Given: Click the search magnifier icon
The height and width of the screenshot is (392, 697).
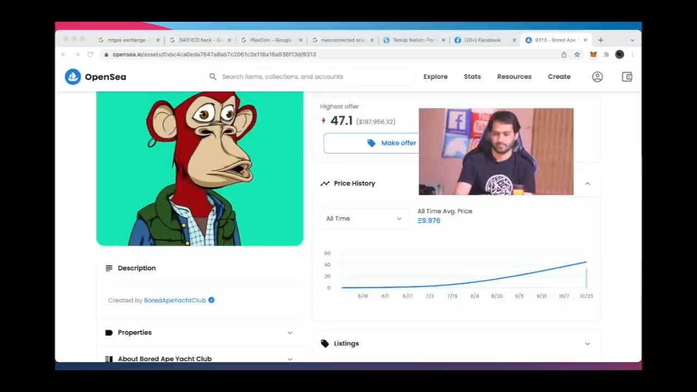Looking at the screenshot, I should [x=213, y=77].
